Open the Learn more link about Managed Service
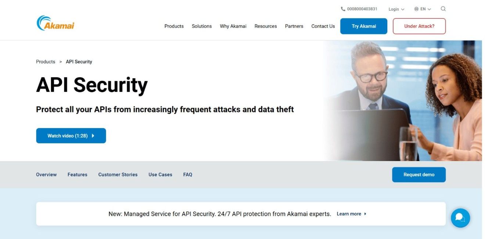This screenshot has width=485, height=239. click(x=349, y=214)
